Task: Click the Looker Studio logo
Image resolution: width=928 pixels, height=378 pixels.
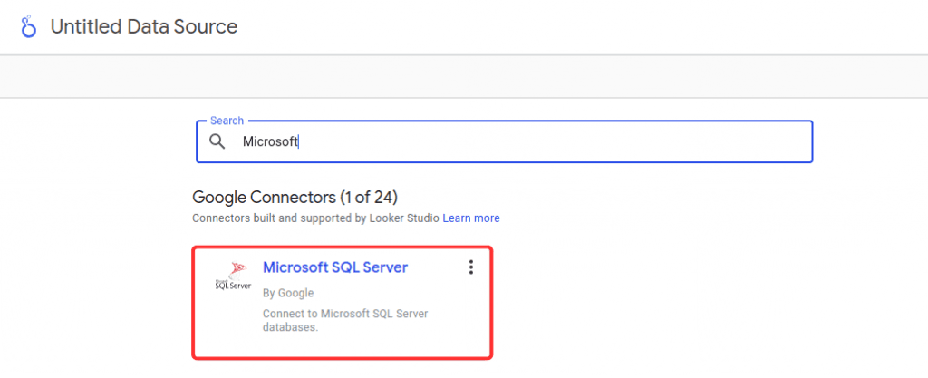Action: click(28, 27)
